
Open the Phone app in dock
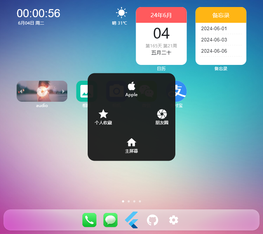pyautogui.click(x=89, y=220)
